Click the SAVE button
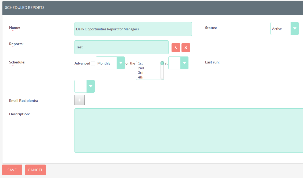This screenshot has height=178, width=303. tap(12, 170)
